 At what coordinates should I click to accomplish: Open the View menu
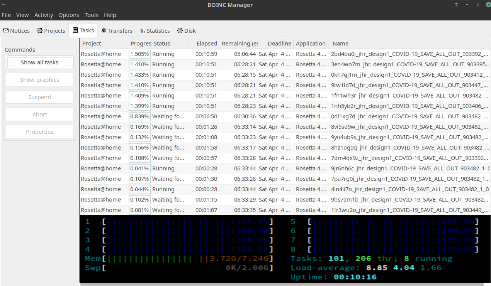click(22, 15)
